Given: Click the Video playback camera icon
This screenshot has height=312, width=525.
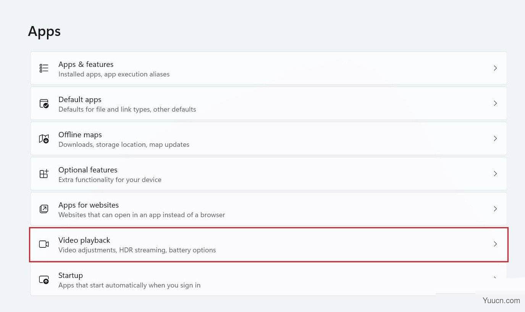Looking at the screenshot, I should (x=44, y=244).
